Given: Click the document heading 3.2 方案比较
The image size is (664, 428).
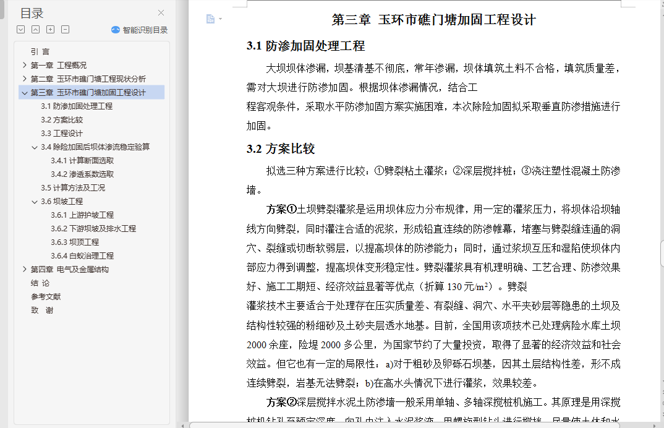Looking at the screenshot, I should pyautogui.click(x=280, y=148).
